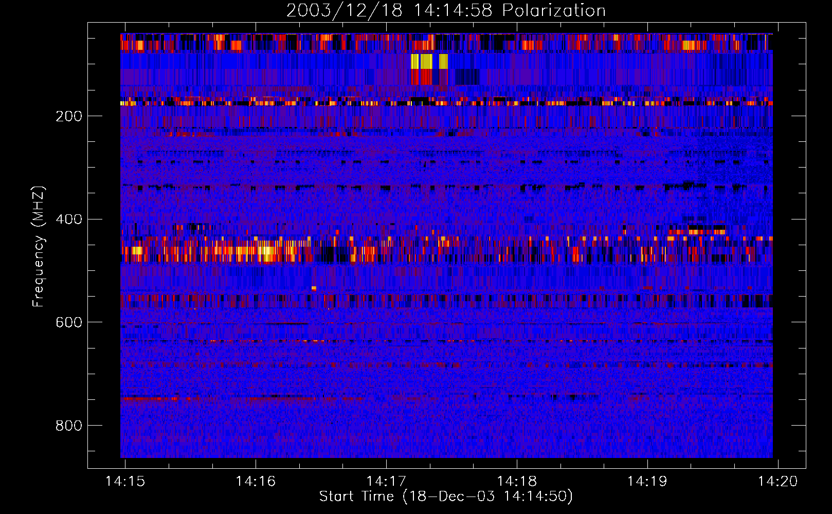Image resolution: width=832 pixels, height=514 pixels.
Task: Click the plot title "2003/12/18 14:14:58 Polarization"
Action: coord(446,10)
